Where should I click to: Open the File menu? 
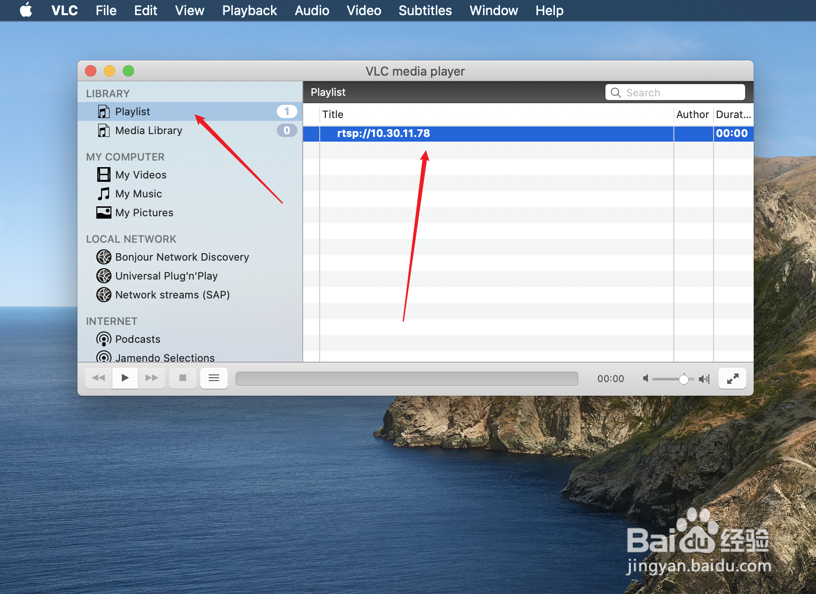click(106, 10)
